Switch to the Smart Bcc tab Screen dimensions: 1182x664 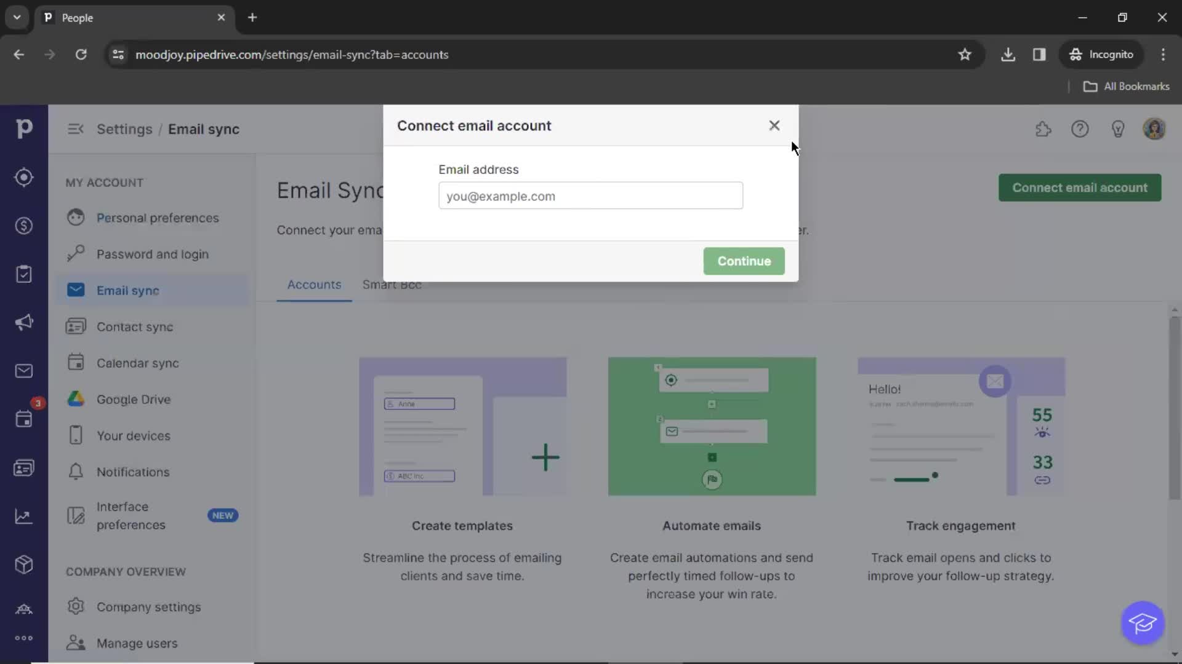pyautogui.click(x=392, y=284)
